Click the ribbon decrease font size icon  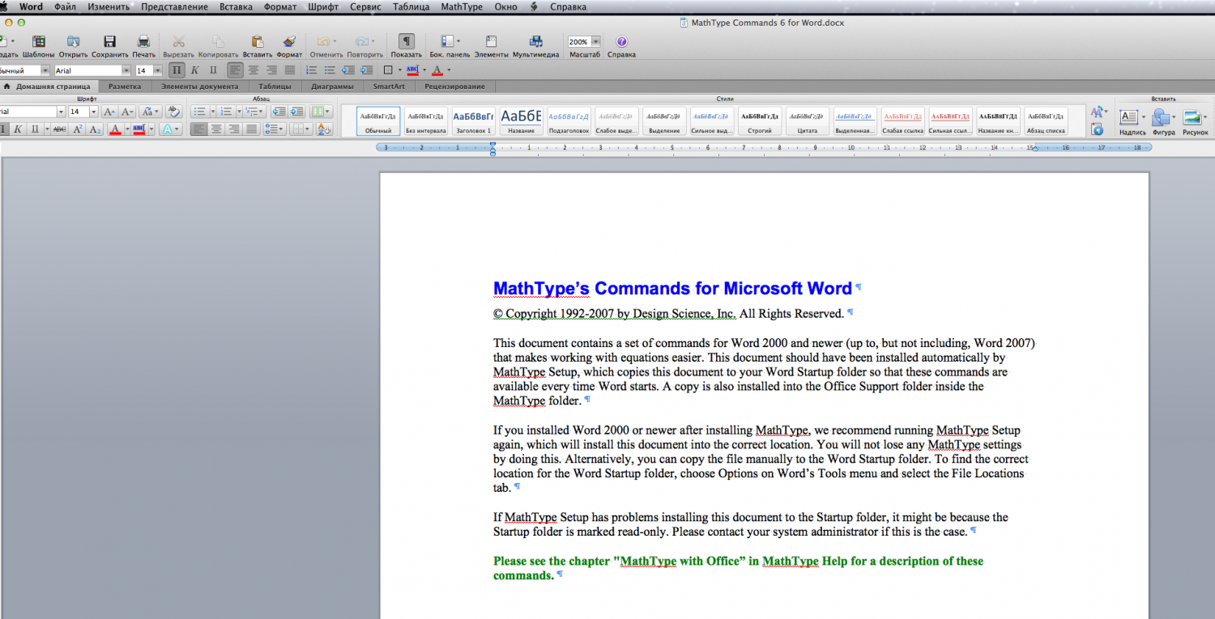tap(127, 112)
